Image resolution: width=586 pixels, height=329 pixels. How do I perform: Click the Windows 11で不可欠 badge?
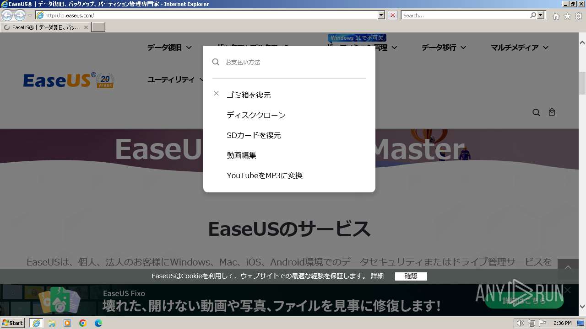357,38
